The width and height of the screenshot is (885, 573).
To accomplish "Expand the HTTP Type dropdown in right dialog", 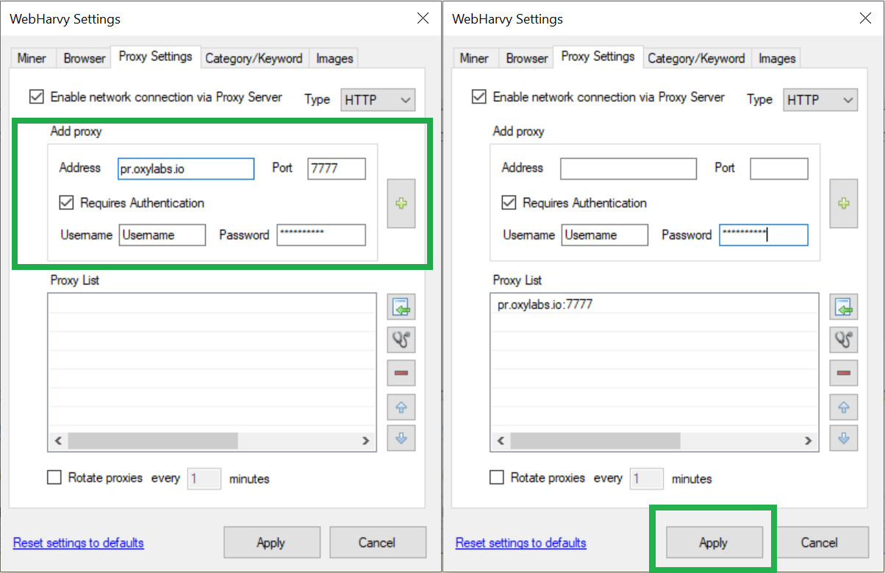I will tap(820, 100).
